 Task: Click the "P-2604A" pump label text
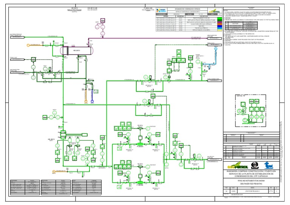[140, 147]
